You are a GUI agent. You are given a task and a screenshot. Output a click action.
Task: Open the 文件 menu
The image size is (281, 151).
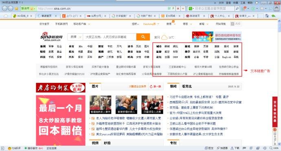tap(221, 3)
